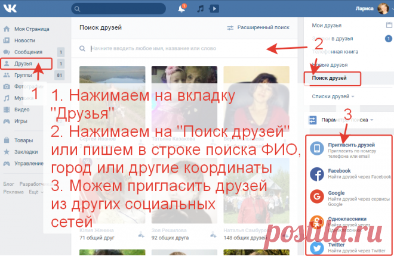Click the gamepad icon beside Игры

pyautogui.click(x=7, y=121)
